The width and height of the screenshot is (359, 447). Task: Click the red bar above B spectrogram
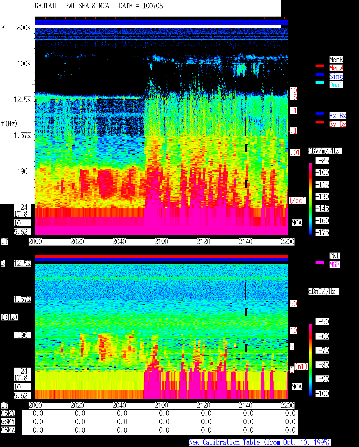tap(161, 256)
